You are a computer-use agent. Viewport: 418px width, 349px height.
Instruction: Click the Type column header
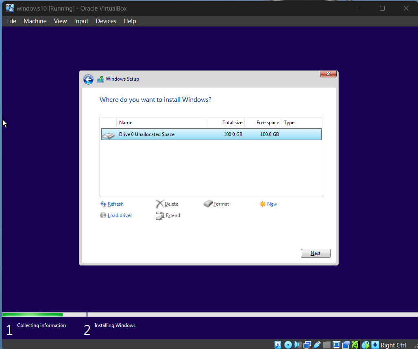point(302,123)
